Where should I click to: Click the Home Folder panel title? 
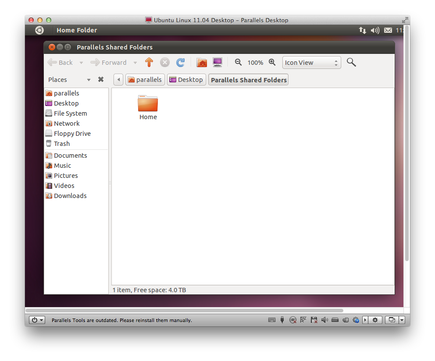[x=77, y=30]
